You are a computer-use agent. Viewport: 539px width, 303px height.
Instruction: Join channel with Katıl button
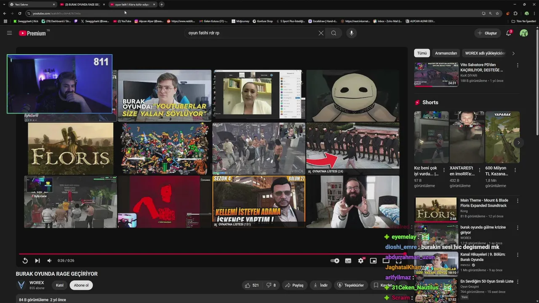point(60,285)
